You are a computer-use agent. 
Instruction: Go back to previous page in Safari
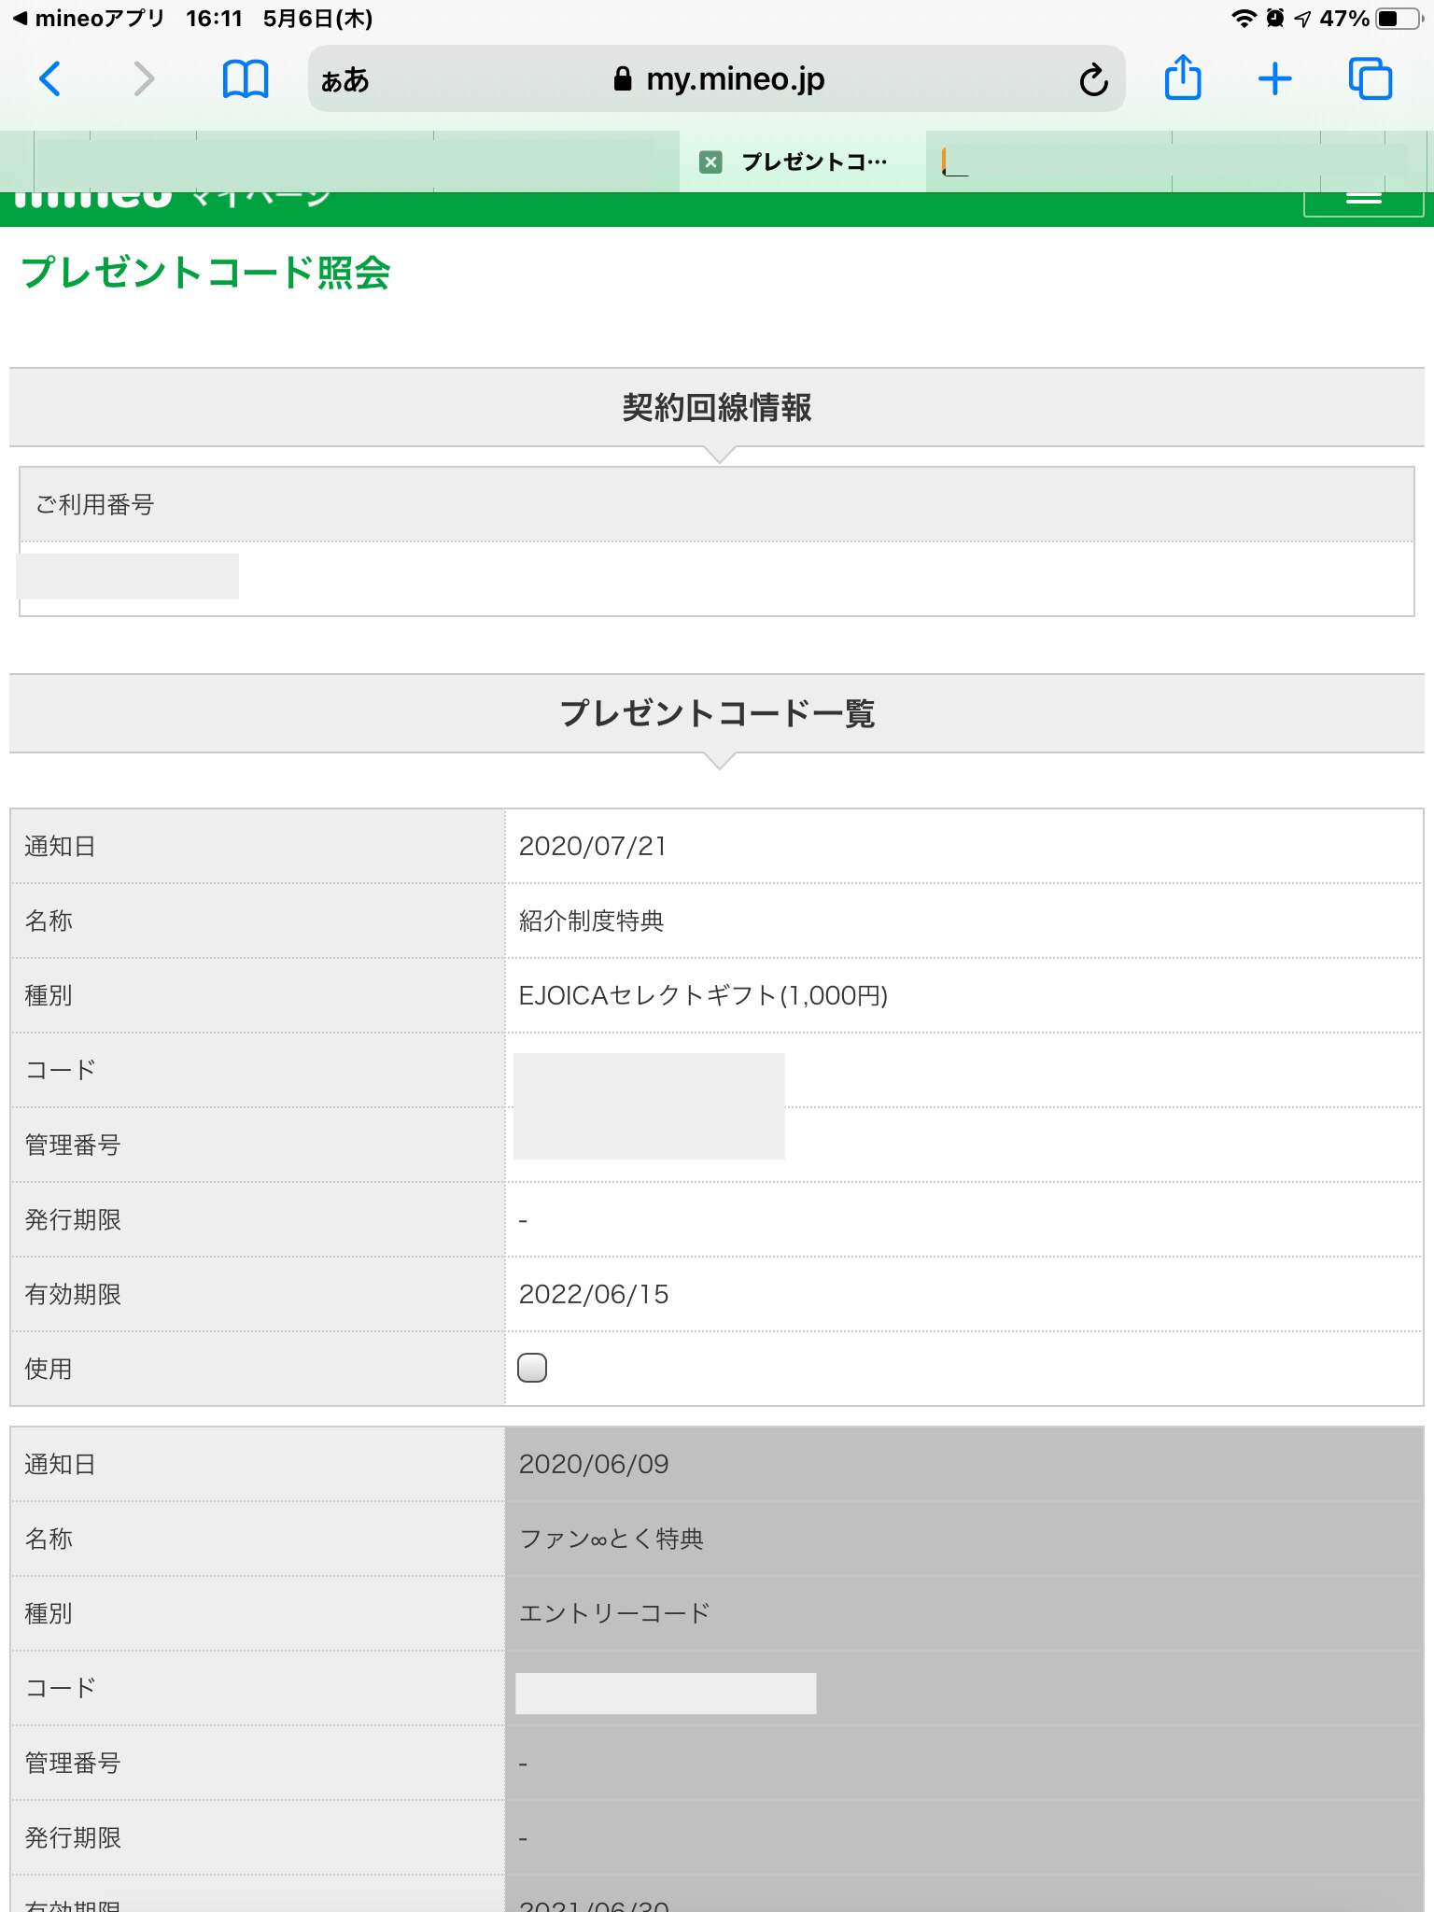point(50,79)
